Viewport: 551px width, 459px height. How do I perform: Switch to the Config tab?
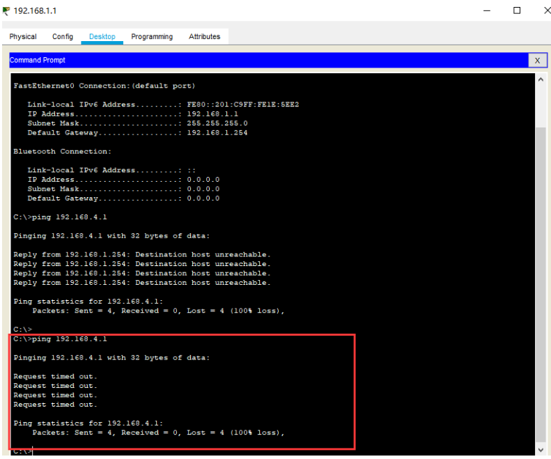click(63, 36)
